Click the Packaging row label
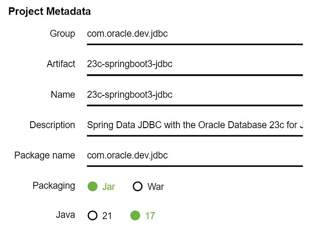This screenshot has height=236, width=324. (x=54, y=186)
